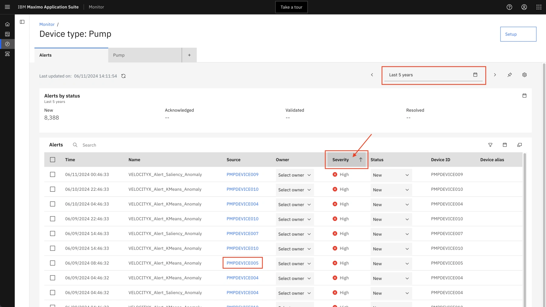Click the Owner column header
Screen dimensions: 546x307
click(x=282, y=160)
